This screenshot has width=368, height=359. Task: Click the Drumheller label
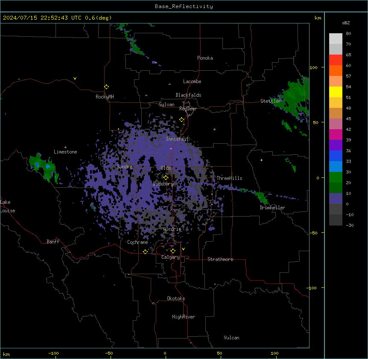pyautogui.click(x=272, y=208)
